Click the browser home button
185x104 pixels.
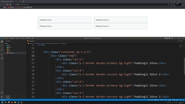[x=10, y=5]
